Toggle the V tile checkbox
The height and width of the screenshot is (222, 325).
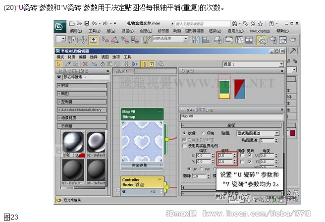coord(250,162)
